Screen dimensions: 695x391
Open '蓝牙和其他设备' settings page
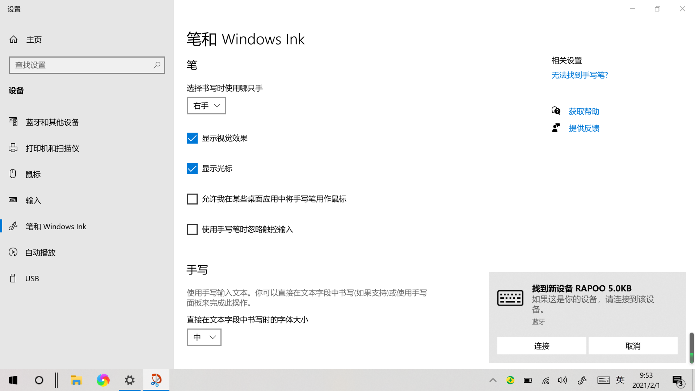[x=87, y=122]
